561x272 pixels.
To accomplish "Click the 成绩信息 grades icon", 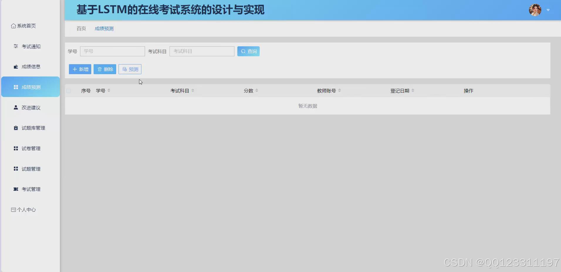I will click(16, 66).
